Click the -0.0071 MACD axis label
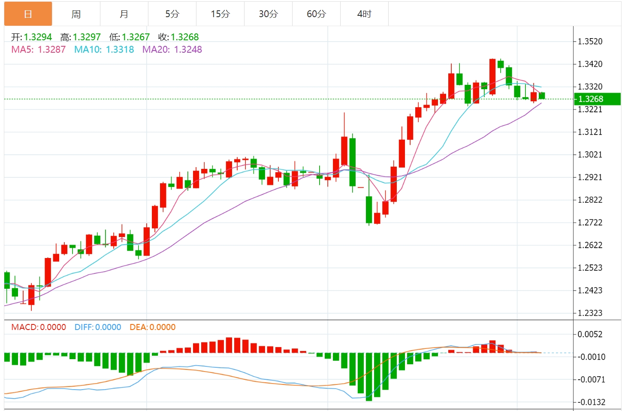The image size is (625, 411). (x=592, y=380)
